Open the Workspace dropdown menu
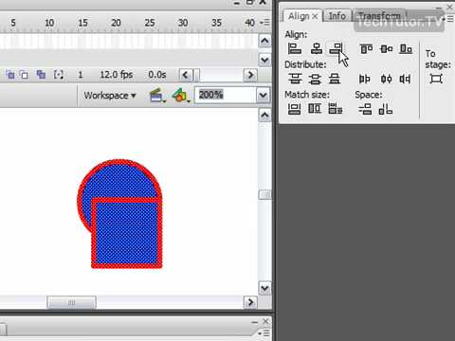This screenshot has height=341, width=455. [110, 96]
